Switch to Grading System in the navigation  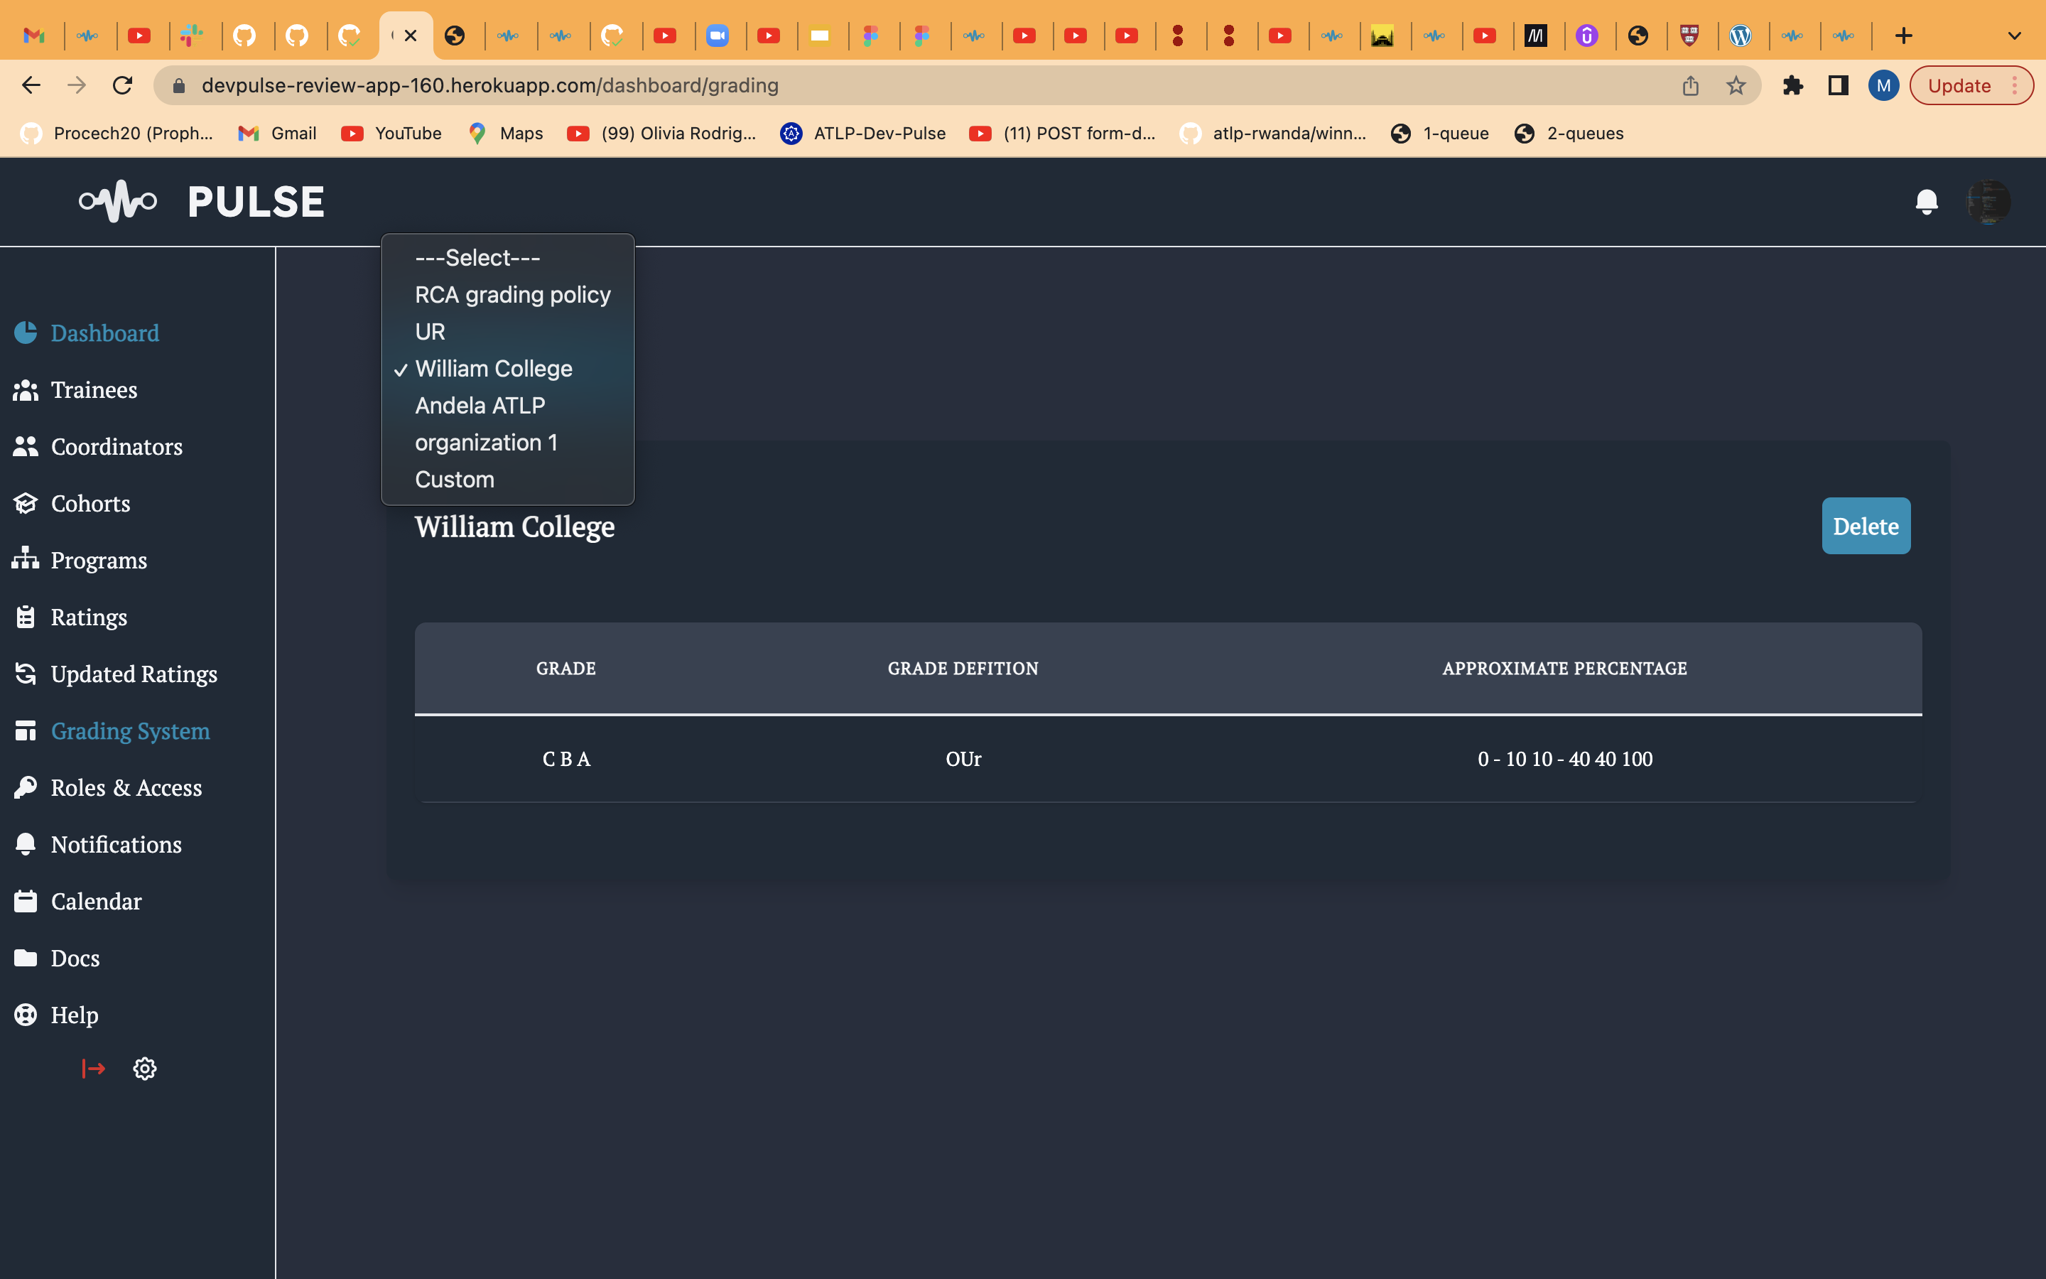pyautogui.click(x=130, y=731)
